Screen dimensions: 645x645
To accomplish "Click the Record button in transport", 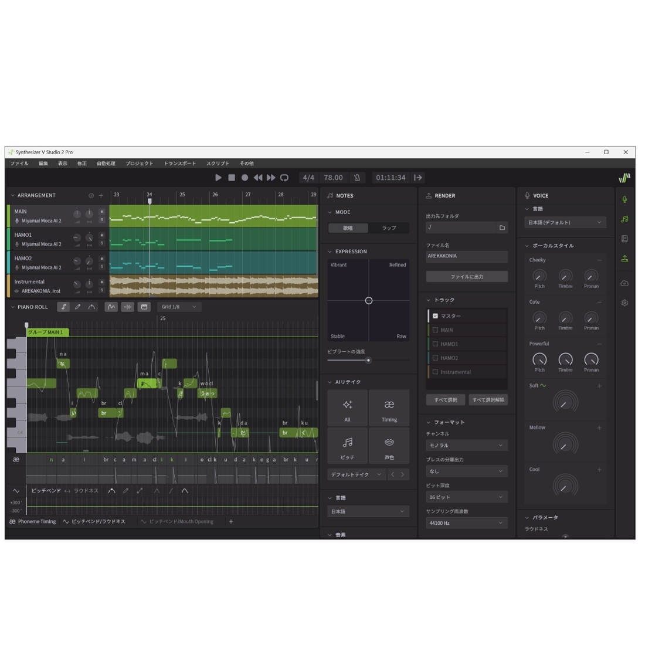I will [x=245, y=178].
